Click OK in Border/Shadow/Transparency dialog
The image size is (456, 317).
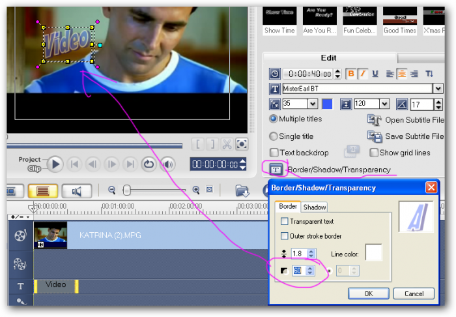point(369,294)
